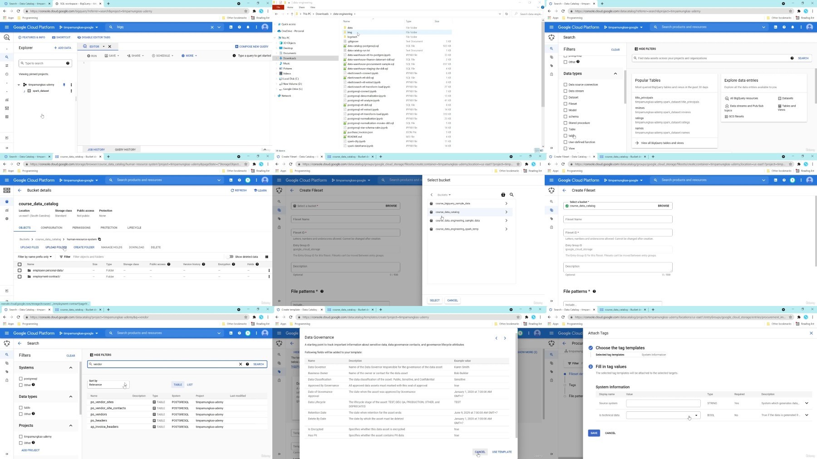Click help icon beside File patterns under course_data_catalog fileset

[x=594, y=291]
